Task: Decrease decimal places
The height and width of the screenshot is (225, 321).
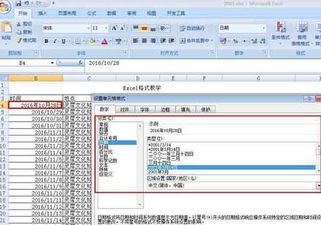Action: [x=262, y=41]
